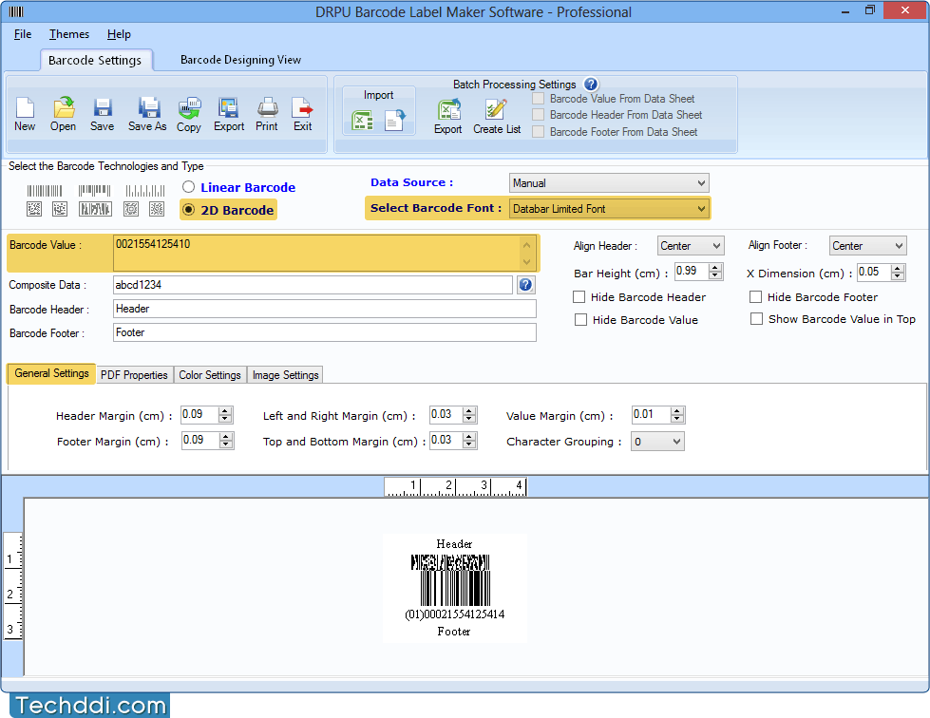The image size is (930, 718).
Task: Adjust the Footer Margin spinner
Action: pos(225,440)
